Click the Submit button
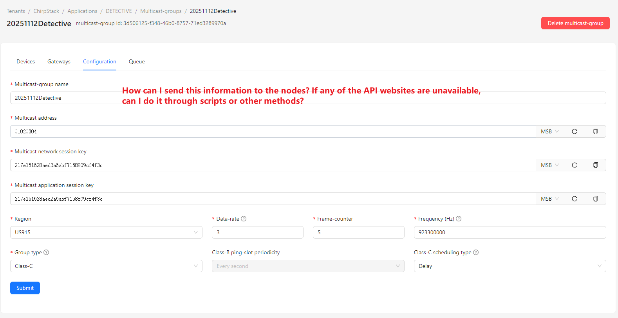Screen dimensions: 618x318 pyautogui.click(x=25, y=288)
